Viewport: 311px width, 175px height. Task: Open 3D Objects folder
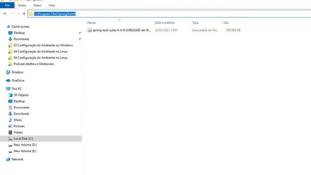click(21, 95)
